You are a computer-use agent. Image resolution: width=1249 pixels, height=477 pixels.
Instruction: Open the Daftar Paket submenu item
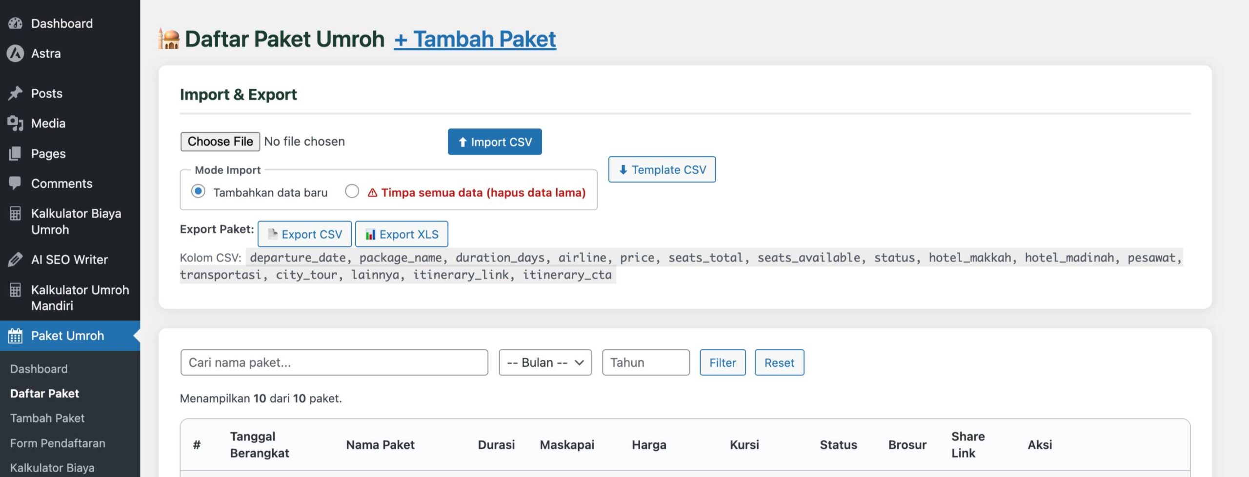[44, 394]
